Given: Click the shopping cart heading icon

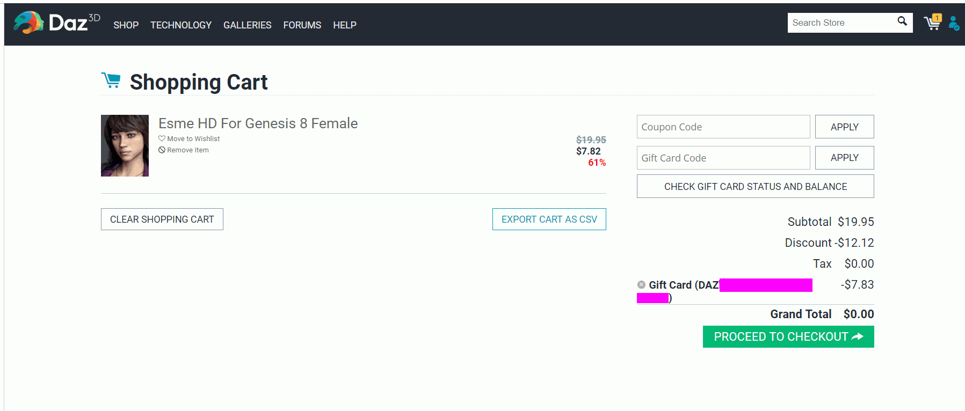Looking at the screenshot, I should (x=111, y=81).
